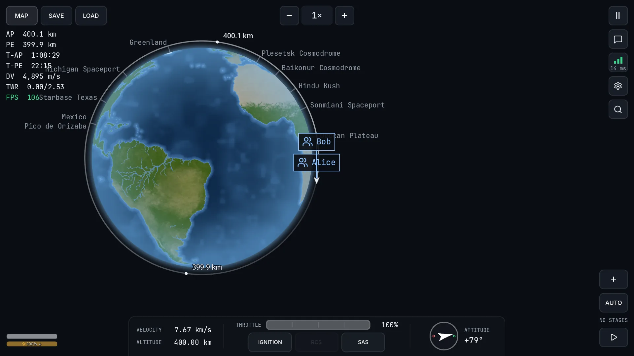Activate next stage with the play button
634x356 pixels.
(x=614, y=337)
